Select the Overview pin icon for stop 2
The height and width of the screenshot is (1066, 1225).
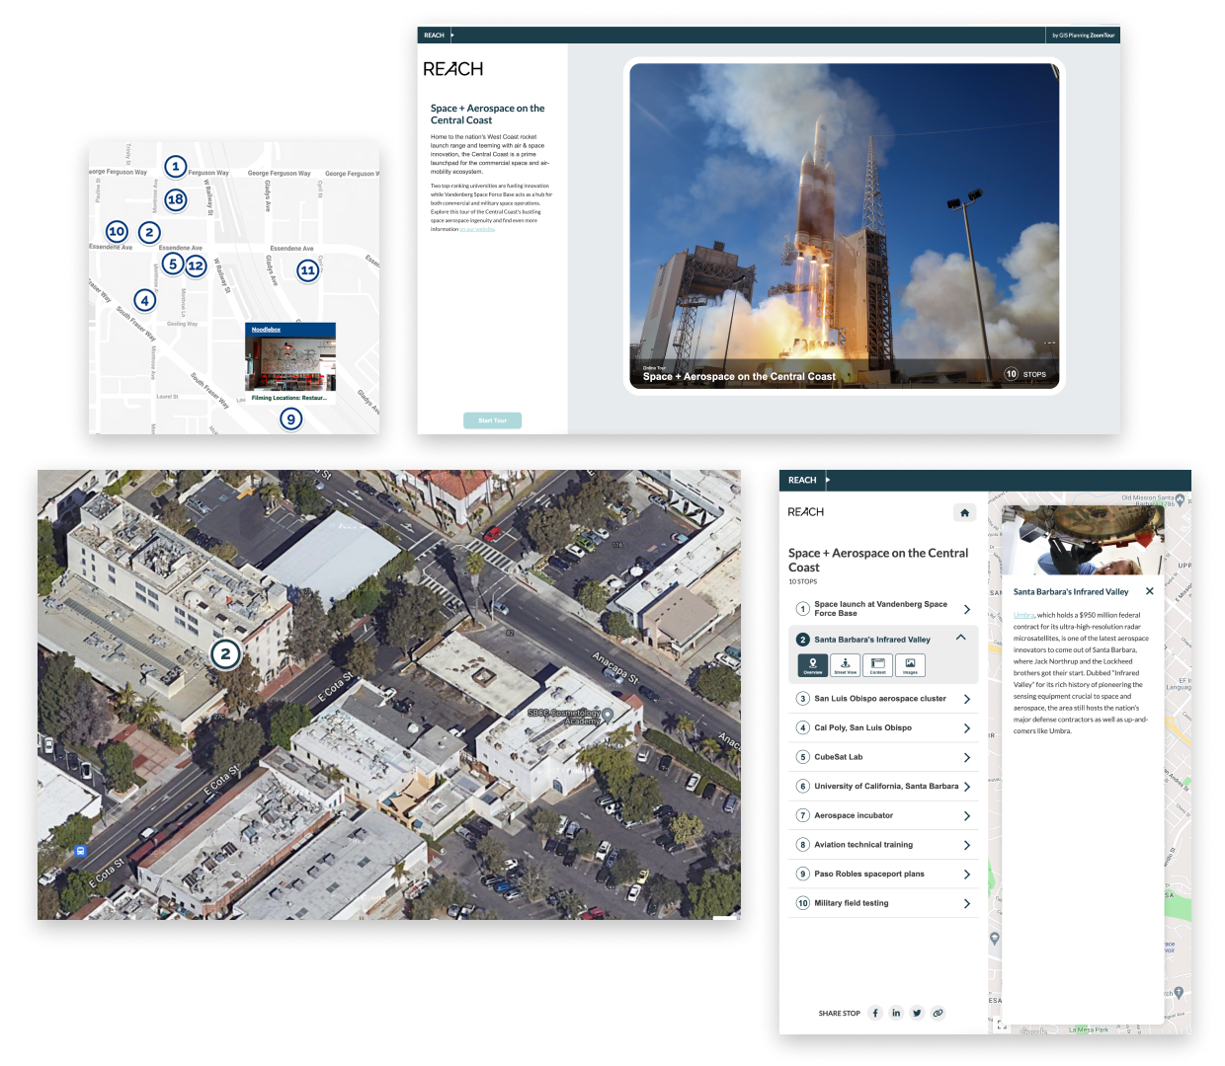click(811, 665)
